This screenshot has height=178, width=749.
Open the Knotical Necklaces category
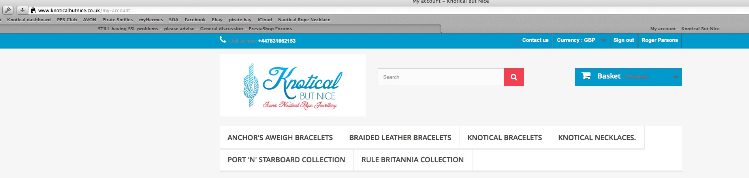(597, 138)
